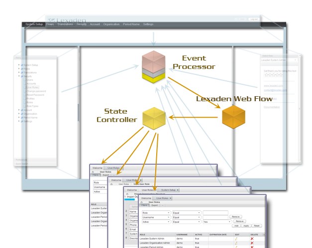Click folder icon beside System Setup tree node

[x=22, y=65]
